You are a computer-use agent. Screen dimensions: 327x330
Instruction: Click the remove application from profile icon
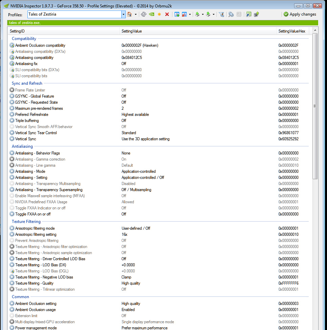pyautogui.click(x=184, y=14)
